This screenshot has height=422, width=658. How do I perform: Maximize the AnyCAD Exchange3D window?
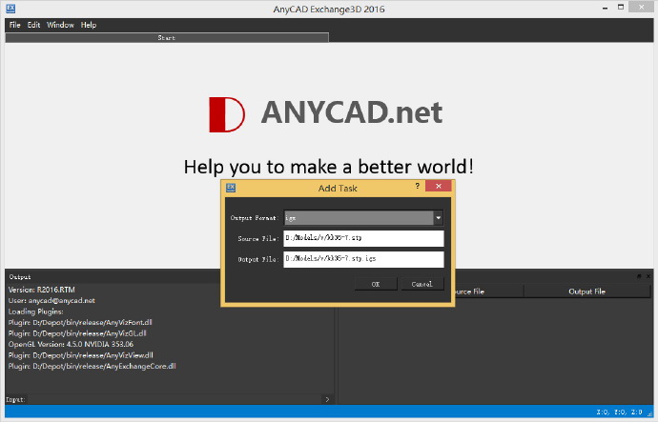pyautogui.click(x=621, y=7)
